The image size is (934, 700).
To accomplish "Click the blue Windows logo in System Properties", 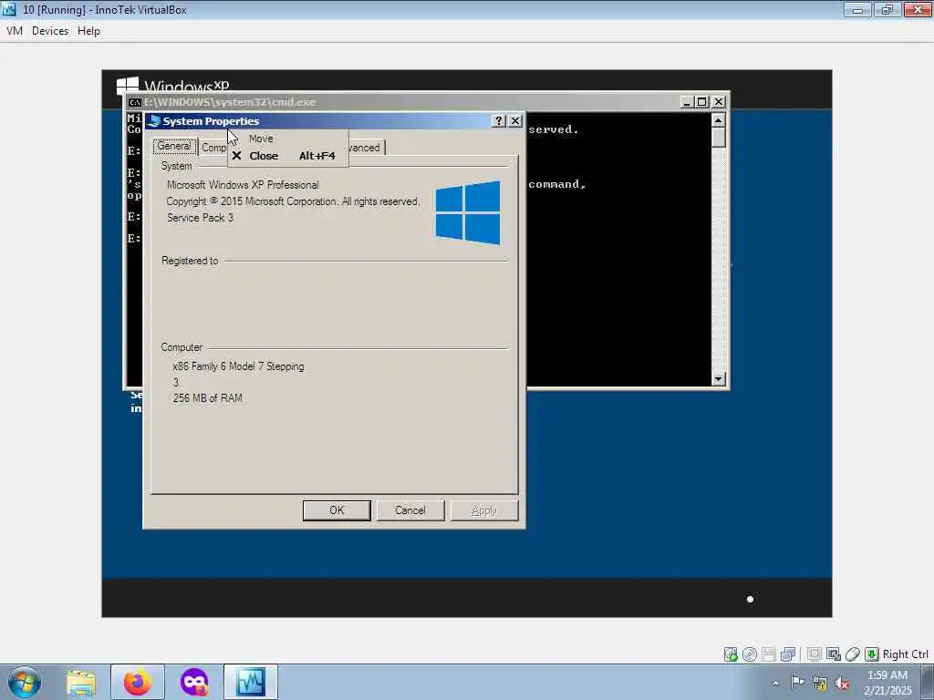I will (x=468, y=212).
